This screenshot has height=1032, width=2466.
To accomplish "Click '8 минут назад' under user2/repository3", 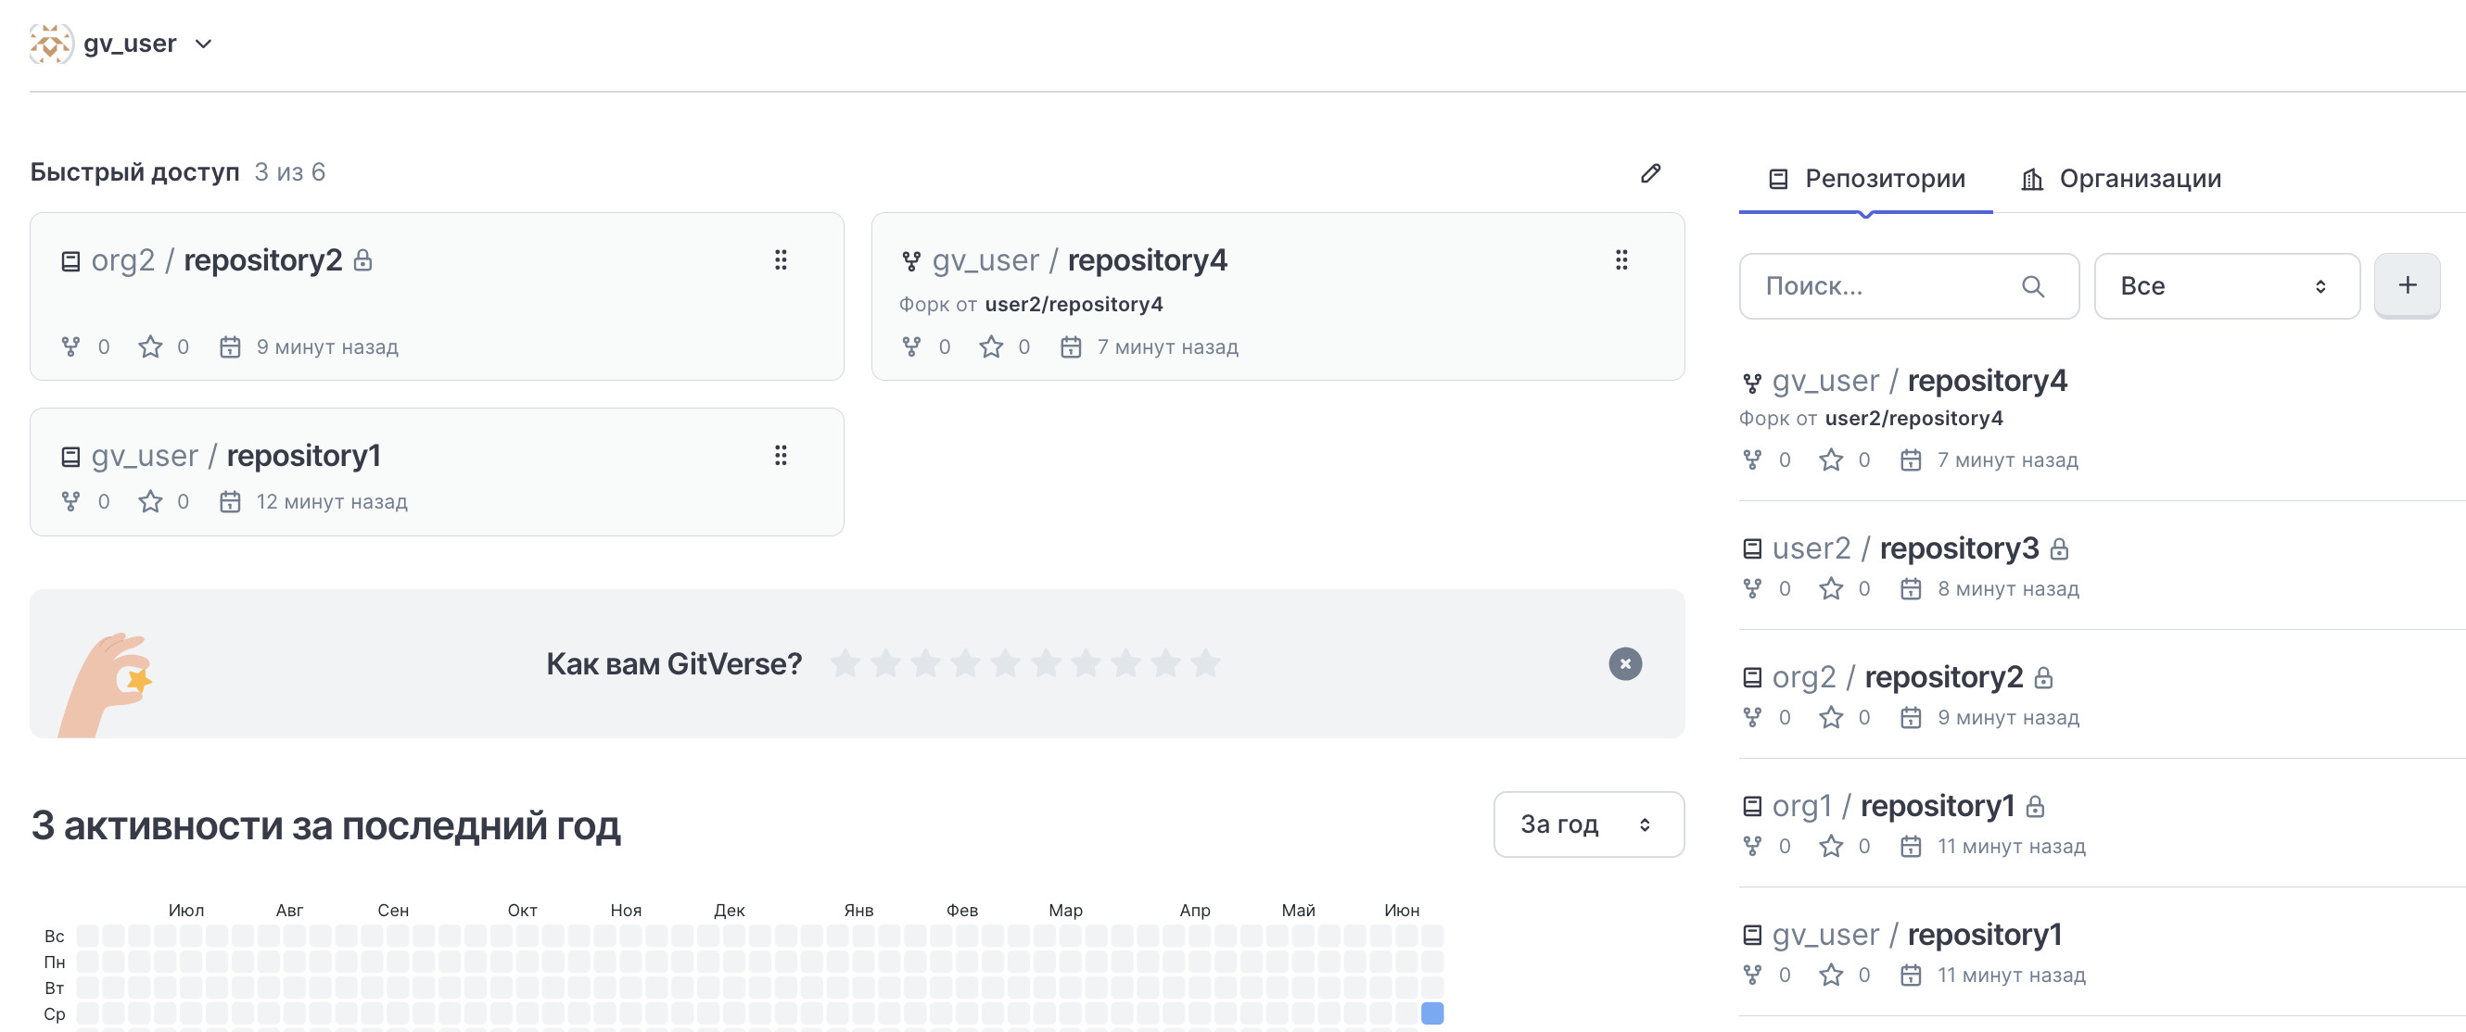I will (x=2008, y=589).
